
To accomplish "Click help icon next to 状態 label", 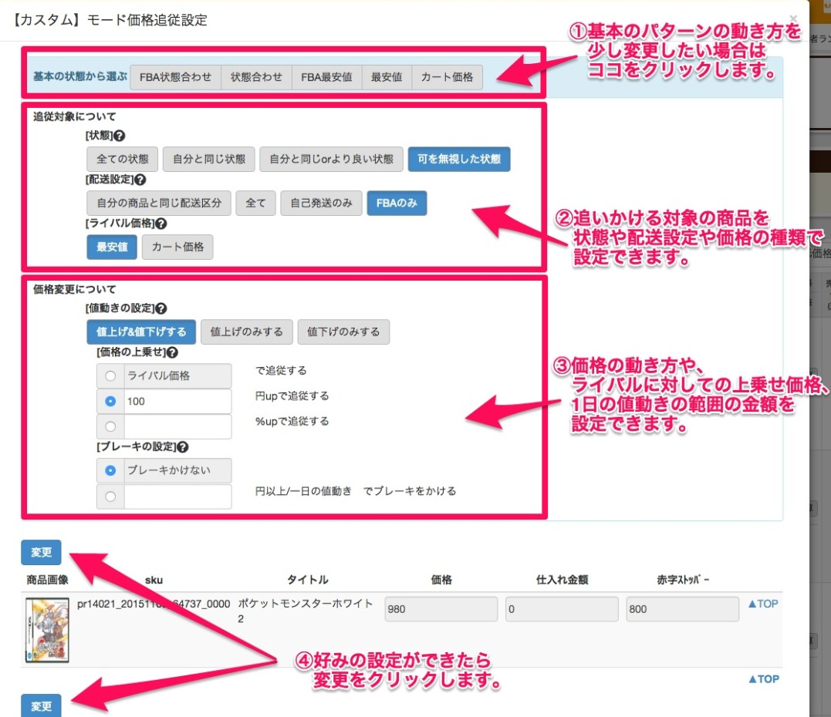I will point(120,136).
